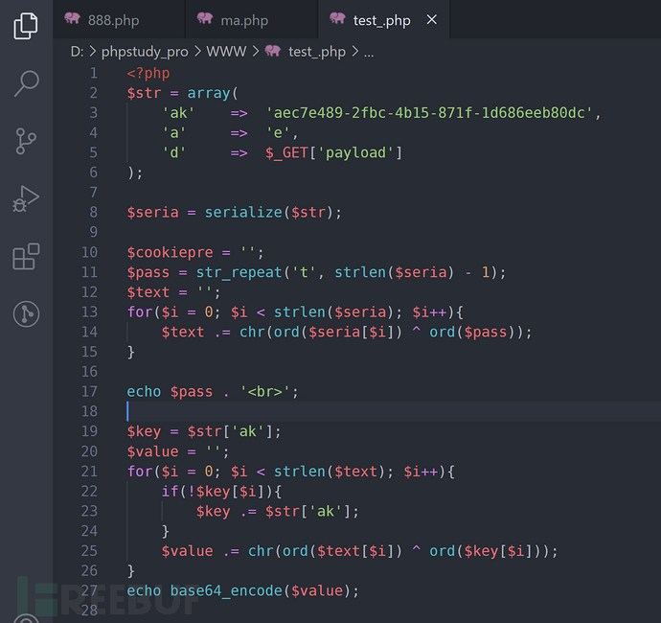Open the Search view in the activity bar
The image size is (661, 623).
(x=27, y=83)
